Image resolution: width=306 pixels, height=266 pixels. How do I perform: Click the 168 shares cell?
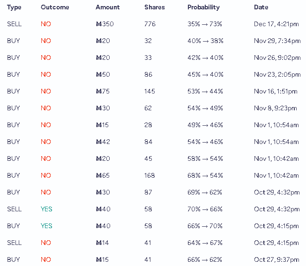(x=149, y=175)
